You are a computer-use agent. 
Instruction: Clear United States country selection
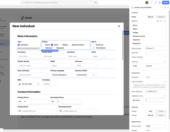(93, 75)
